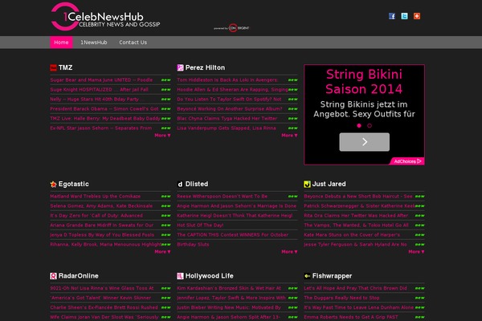Open 'Hoodie Allen & Ed Sheeran Are Rapping' story
This screenshot has width=482, height=321.
(232, 89)
